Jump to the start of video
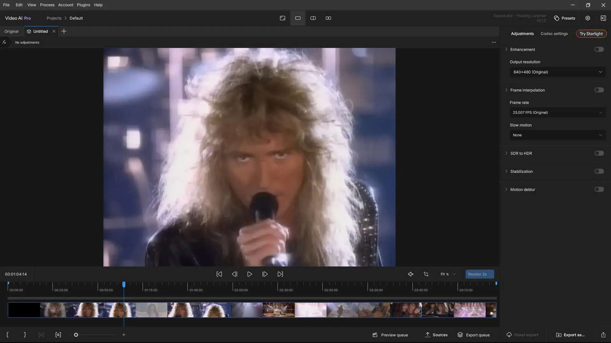The width and height of the screenshot is (611, 343). 219,274
